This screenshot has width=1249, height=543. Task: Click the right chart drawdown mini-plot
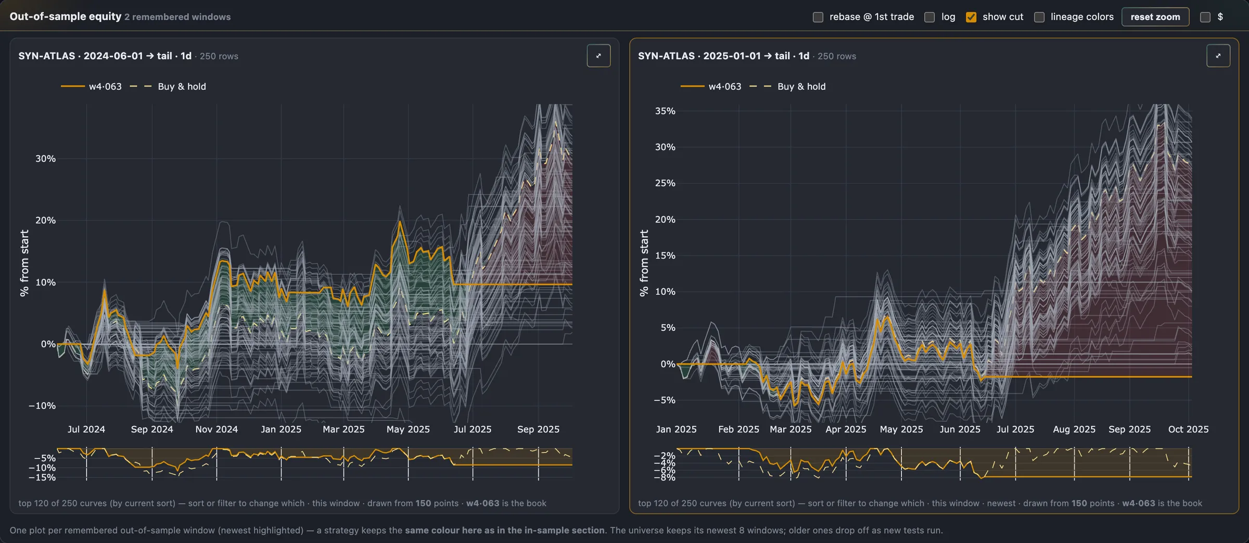(934, 463)
